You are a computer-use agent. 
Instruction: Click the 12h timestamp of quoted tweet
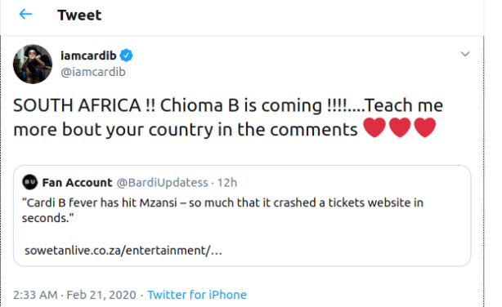[x=227, y=183]
